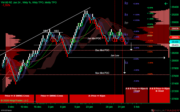180x112 pixels.
Task: Open the 'A: Price <> Kijun' box
Action: (x=97, y=99)
